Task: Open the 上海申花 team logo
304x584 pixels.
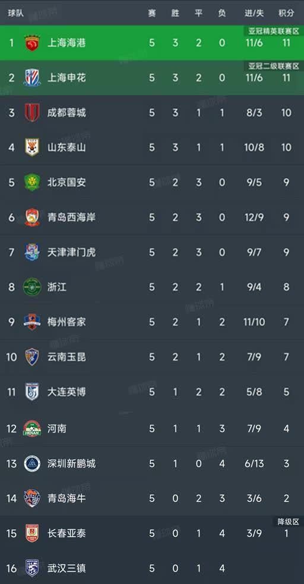Action: pos(32,78)
